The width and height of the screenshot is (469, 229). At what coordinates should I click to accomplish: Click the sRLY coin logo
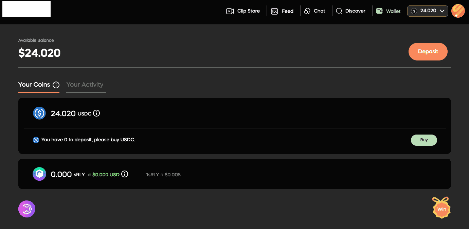click(39, 174)
